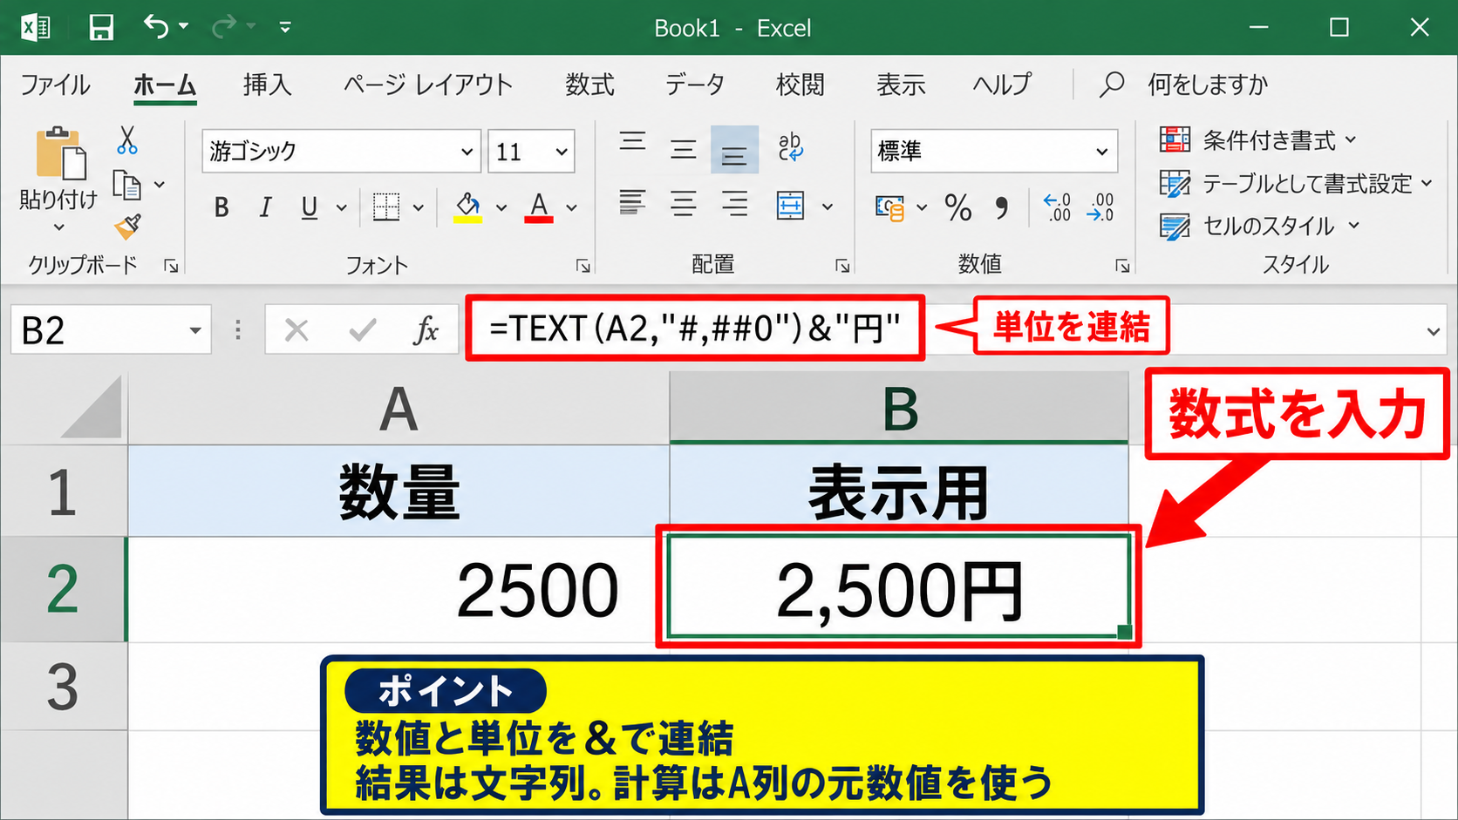Open the ファイル menu tab
1458x820 pixels.
pos(55,85)
